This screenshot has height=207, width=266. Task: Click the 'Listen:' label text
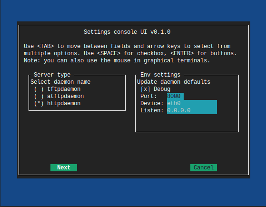tap(152, 110)
